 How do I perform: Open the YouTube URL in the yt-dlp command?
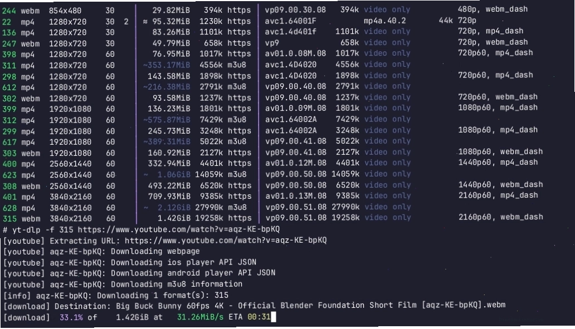tap(179, 230)
